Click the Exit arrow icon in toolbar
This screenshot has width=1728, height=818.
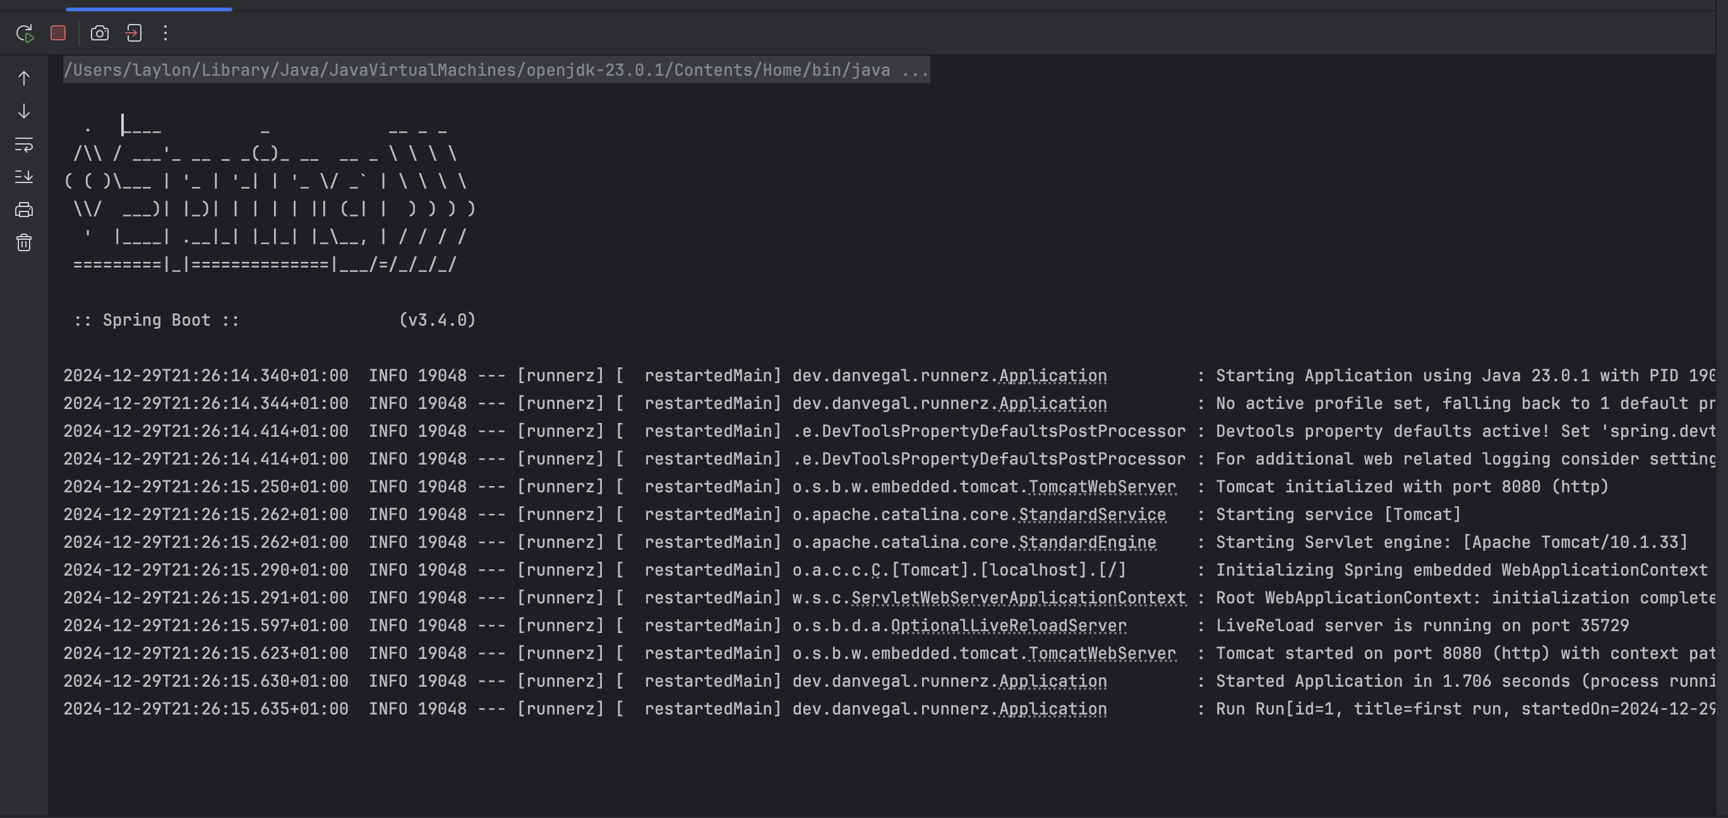coord(133,33)
